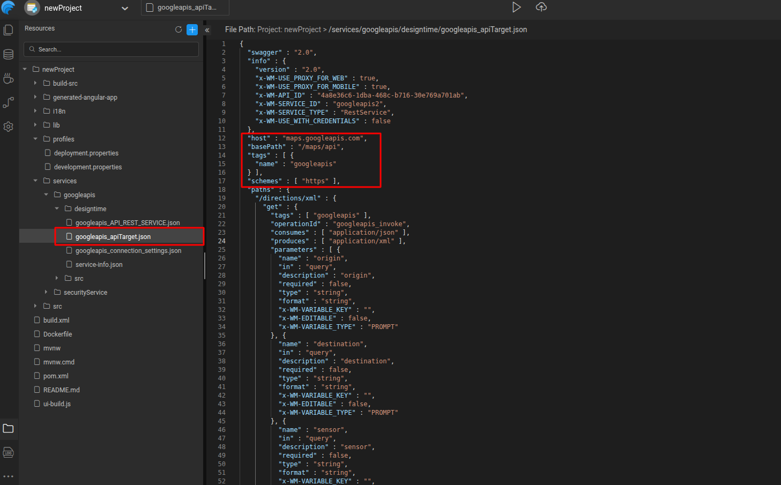This screenshot has width=781, height=485.
Task: Open the Java services cup icon
Action: pos(9,79)
